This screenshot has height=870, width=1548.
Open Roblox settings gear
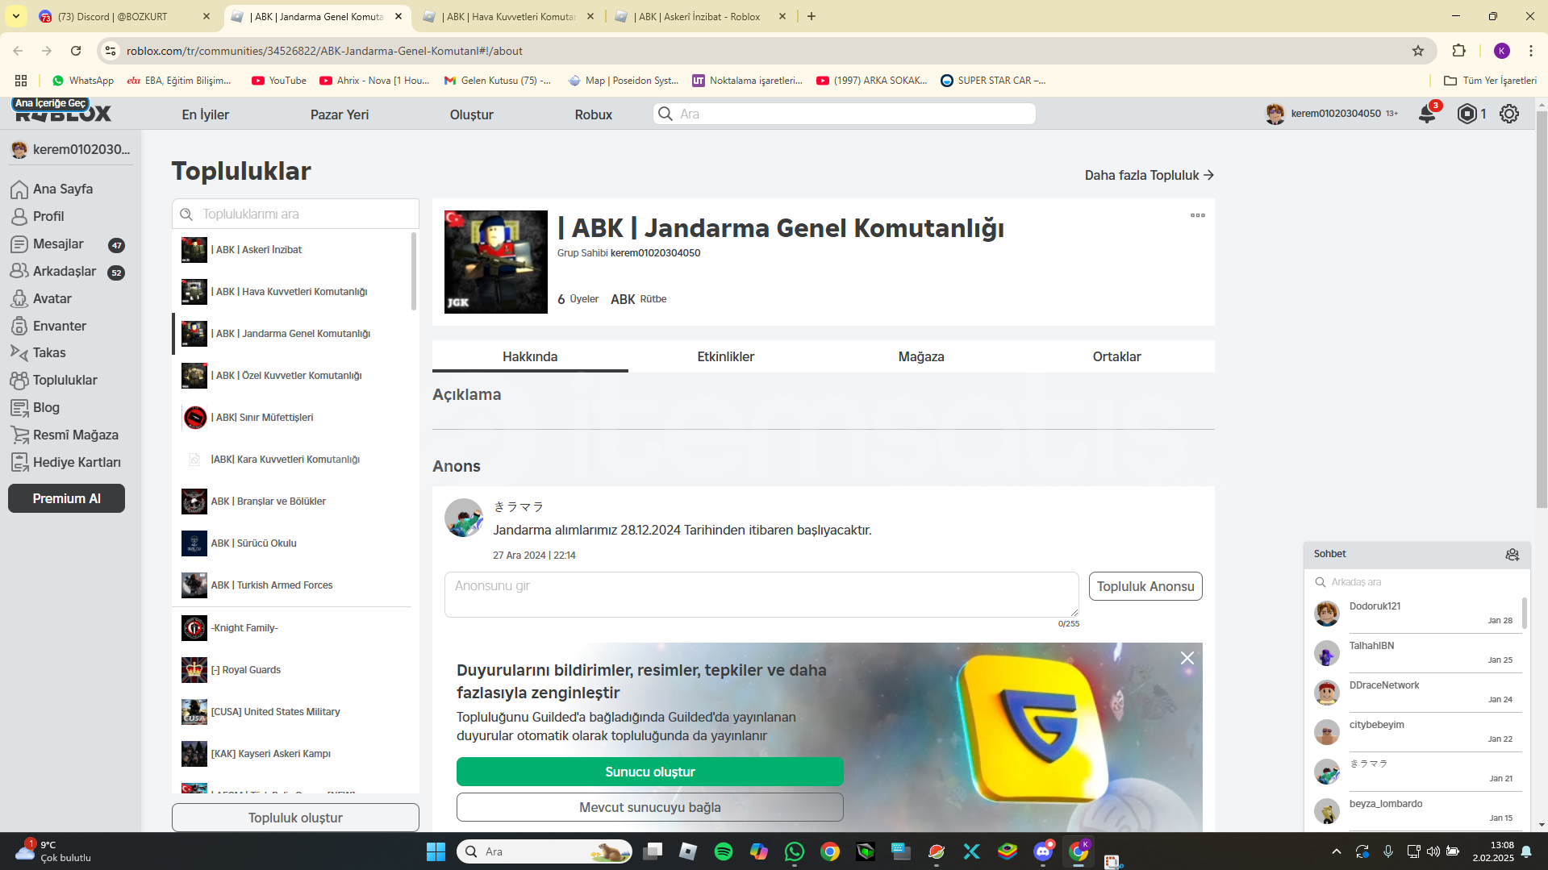click(1509, 114)
